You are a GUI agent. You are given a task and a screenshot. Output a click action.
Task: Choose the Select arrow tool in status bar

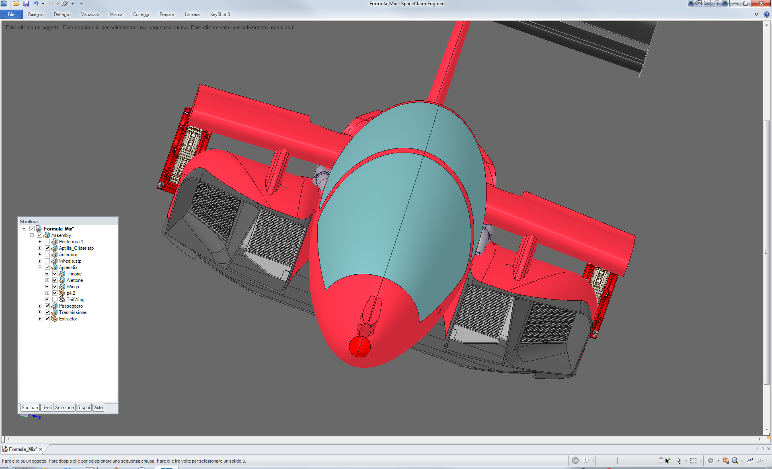[x=679, y=461]
